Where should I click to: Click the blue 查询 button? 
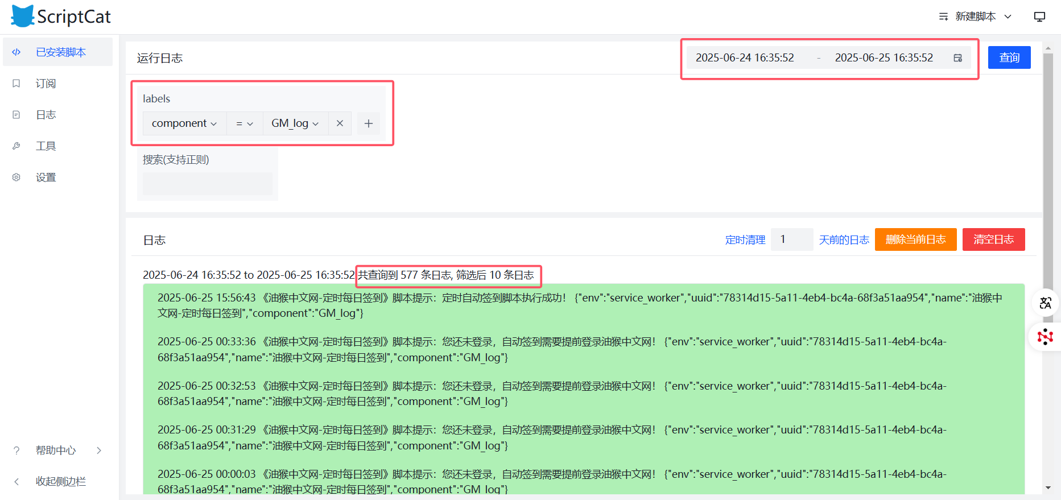(1009, 57)
